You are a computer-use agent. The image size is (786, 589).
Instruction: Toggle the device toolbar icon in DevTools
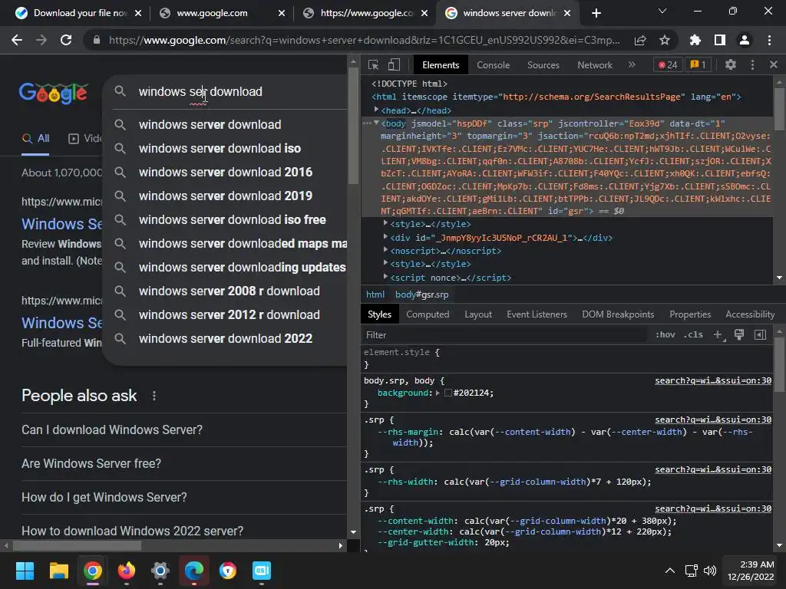tap(394, 64)
